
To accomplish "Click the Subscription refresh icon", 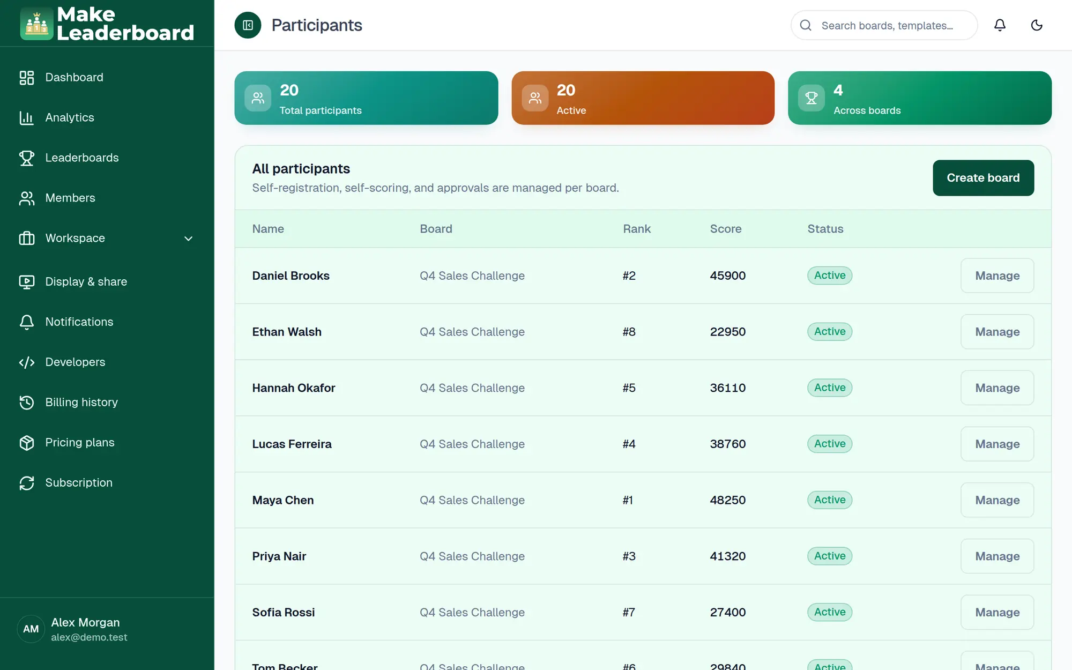I will click(x=26, y=483).
